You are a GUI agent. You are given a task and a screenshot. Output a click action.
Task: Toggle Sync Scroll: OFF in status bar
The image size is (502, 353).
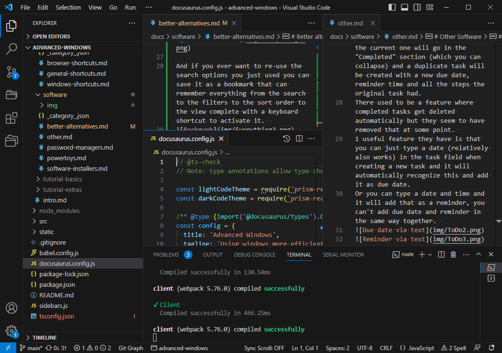point(264,348)
